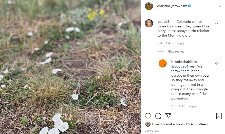Like cootie64's comment
The height and width of the screenshot is (134, 225).
[217, 23]
